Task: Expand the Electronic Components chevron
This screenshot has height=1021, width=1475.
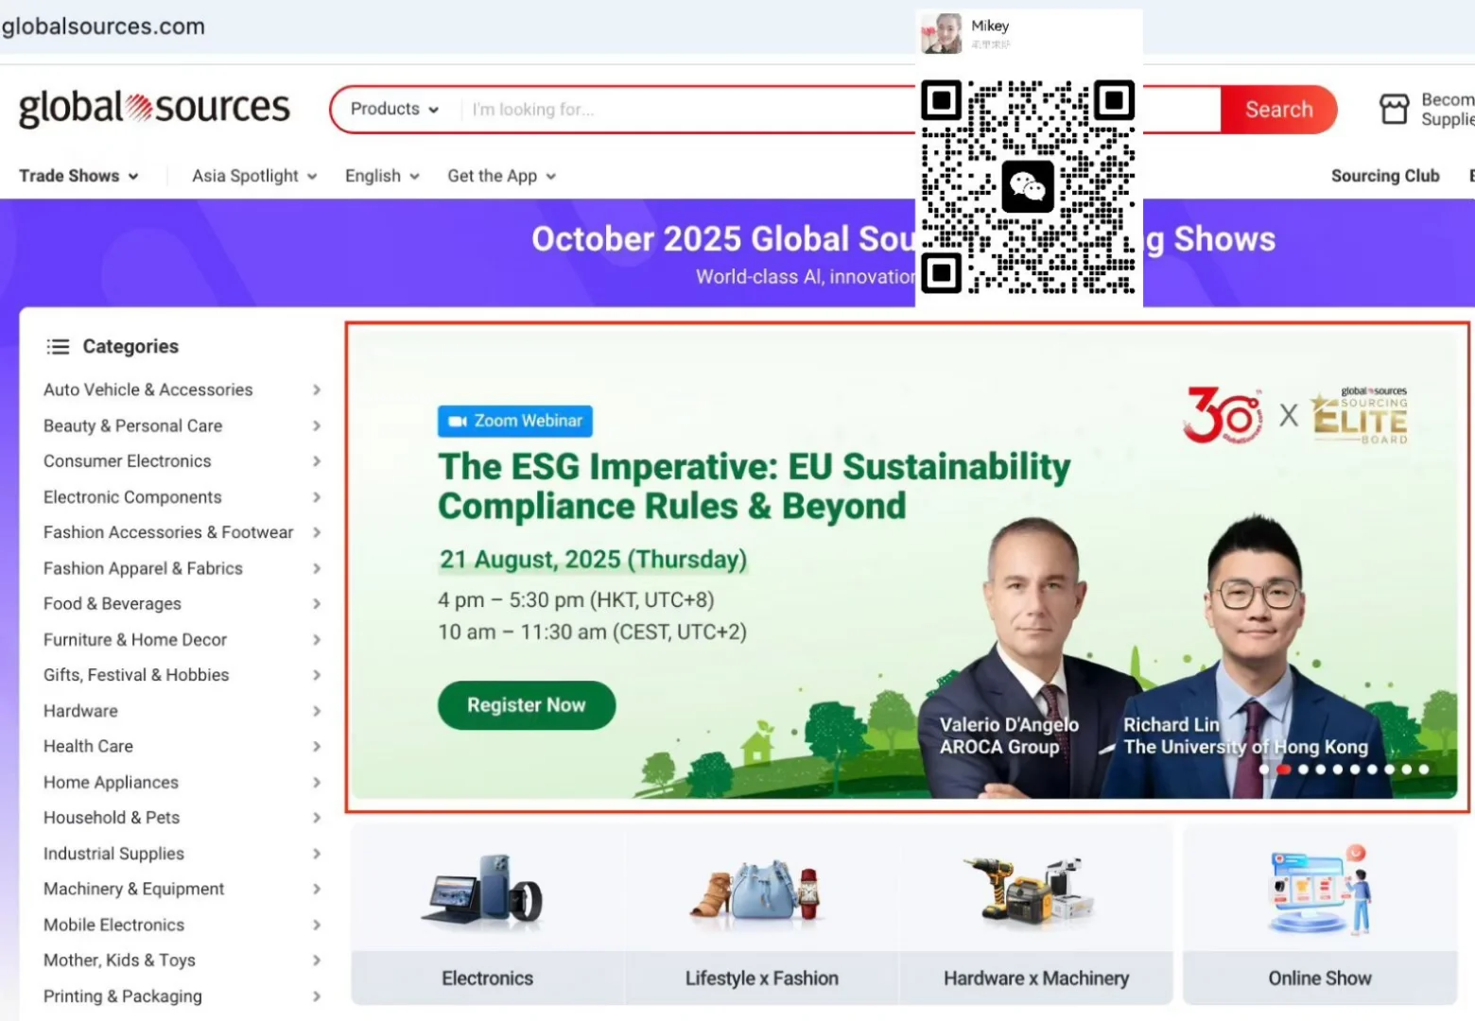Action: pos(317,497)
